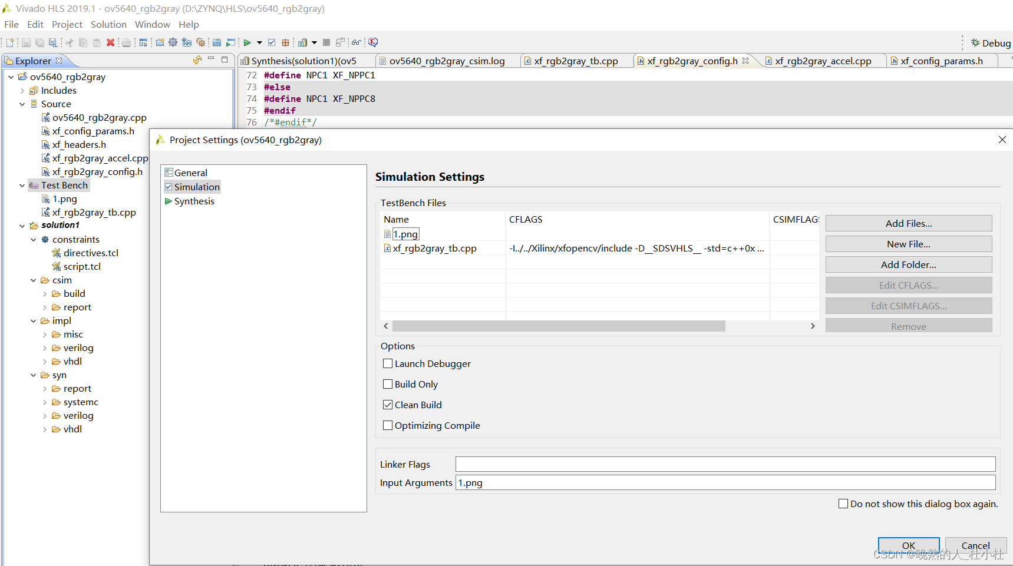Click the Run C/RTL Cosimulation check icon
This screenshot has width=1013, height=566.
click(x=272, y=42)
